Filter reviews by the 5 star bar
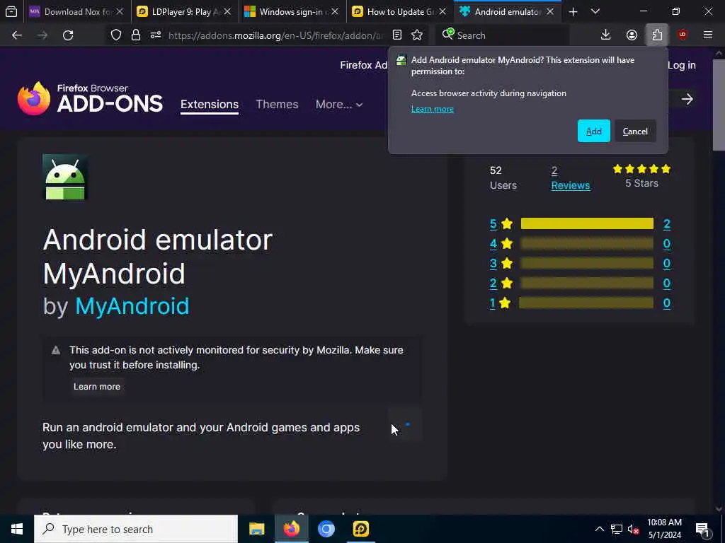725x543 pixels. [x=587, y=224]
